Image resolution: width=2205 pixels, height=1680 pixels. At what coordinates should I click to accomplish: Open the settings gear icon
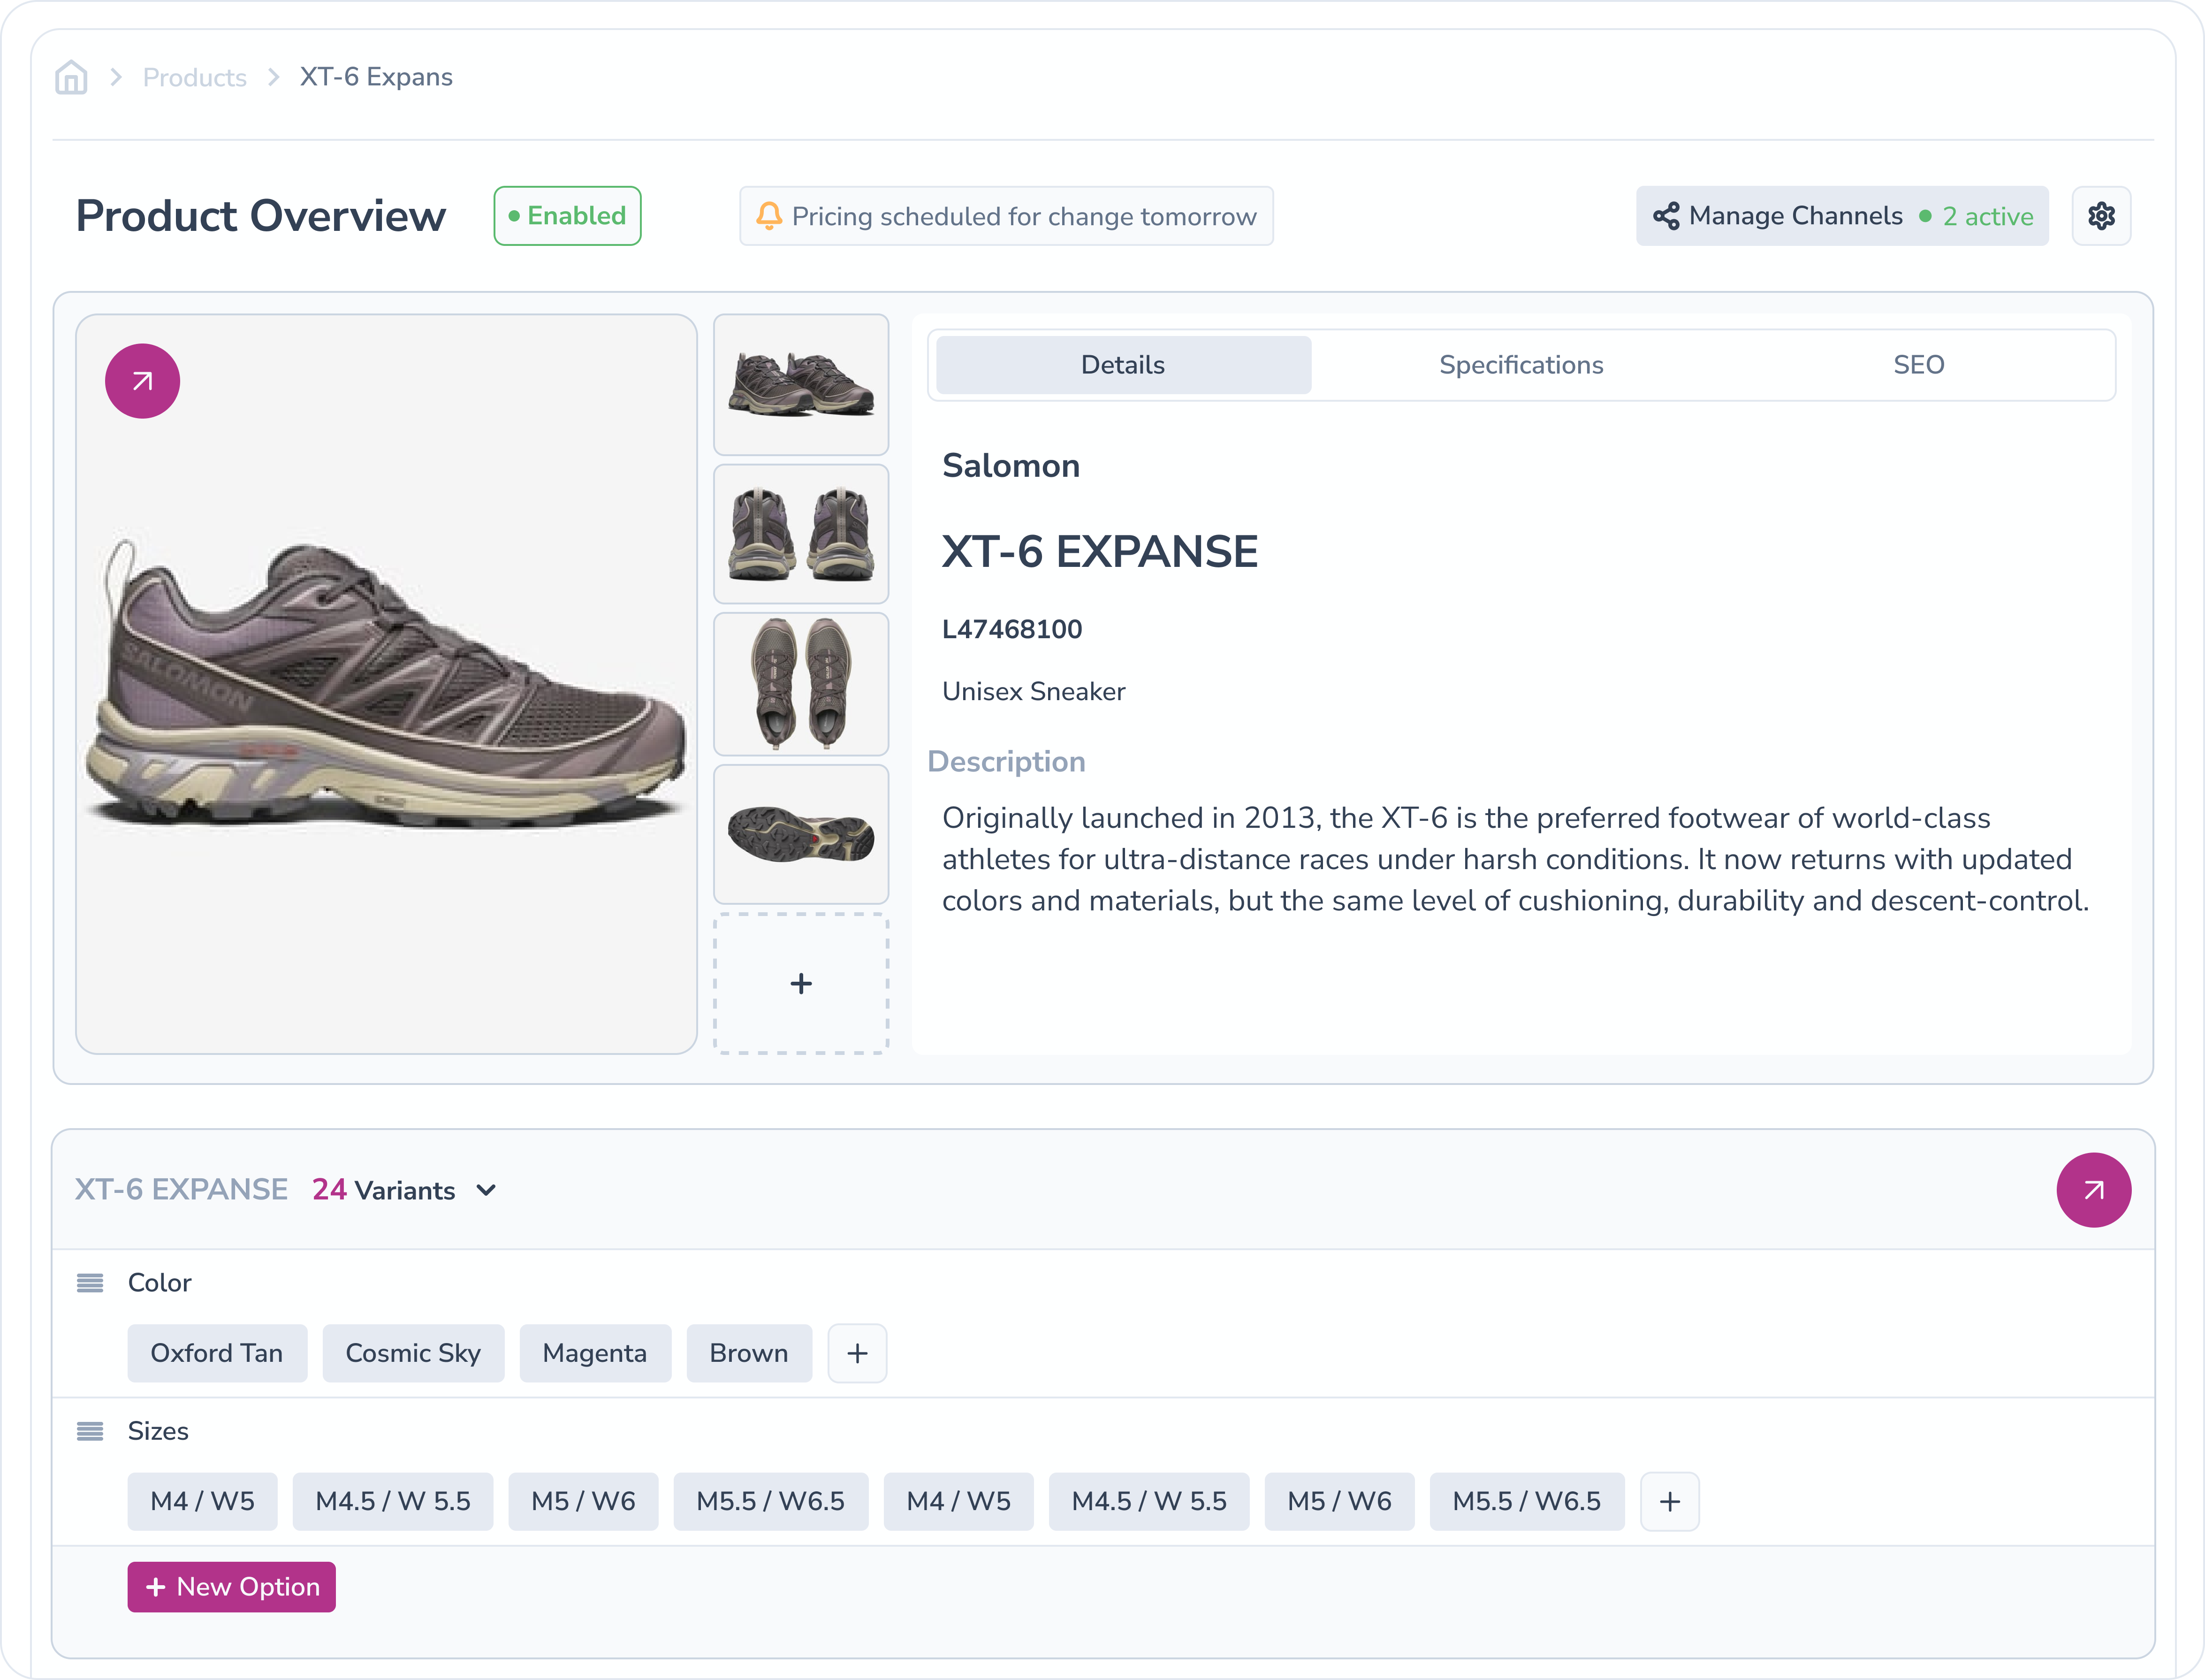pyautogui.click(x=2101, y=216)
